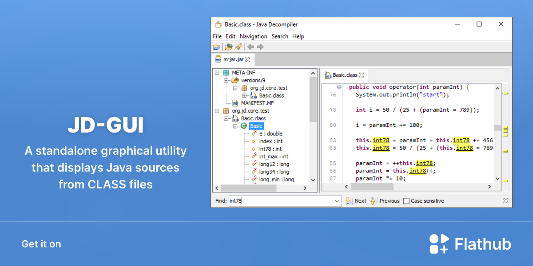533x266 pixels.
Task: Open the File menu
Action: pyautogui.click(x=217, y=36)
